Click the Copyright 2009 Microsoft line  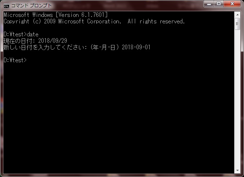click(x=94, y=22)
